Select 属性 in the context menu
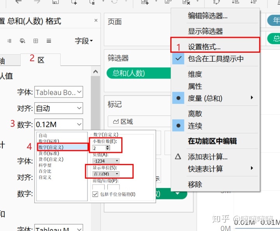The height and width of the screenshot is (231, 280). (215, 86)
